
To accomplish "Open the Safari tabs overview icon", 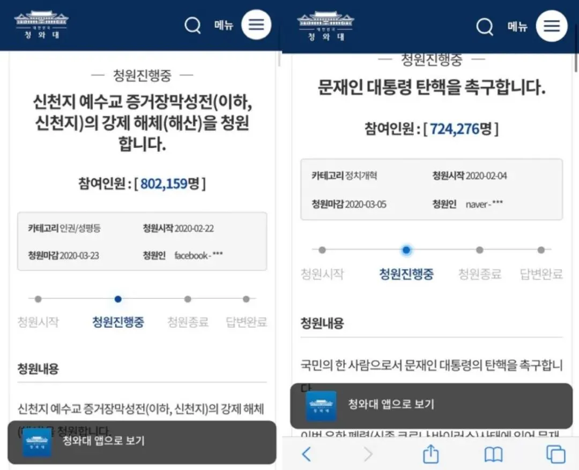I will (556, 454).
